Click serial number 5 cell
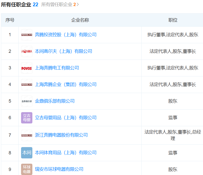Image resolution: width=203 pixels, height=175 pixels. pos(10,101)
